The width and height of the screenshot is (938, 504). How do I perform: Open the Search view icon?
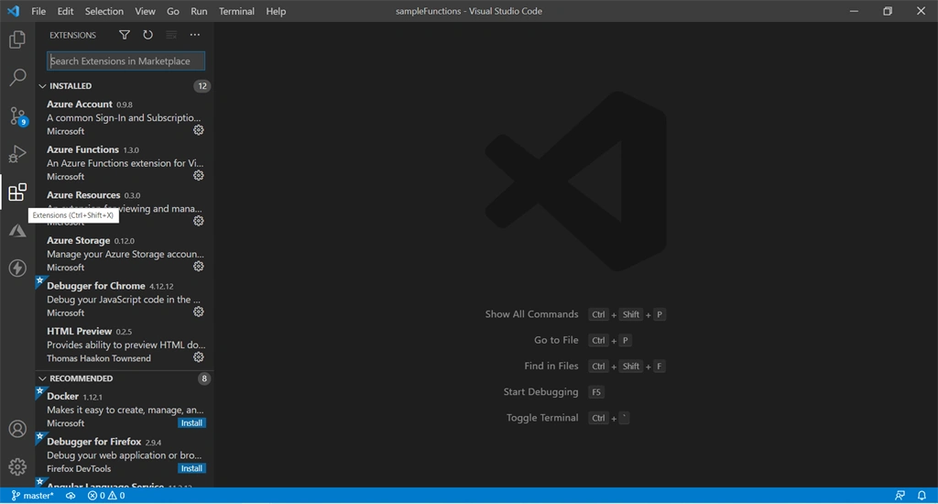pos(17,77)
